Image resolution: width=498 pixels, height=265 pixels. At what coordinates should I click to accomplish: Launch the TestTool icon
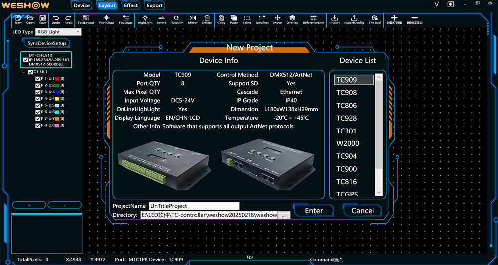[x=374, y=19]
